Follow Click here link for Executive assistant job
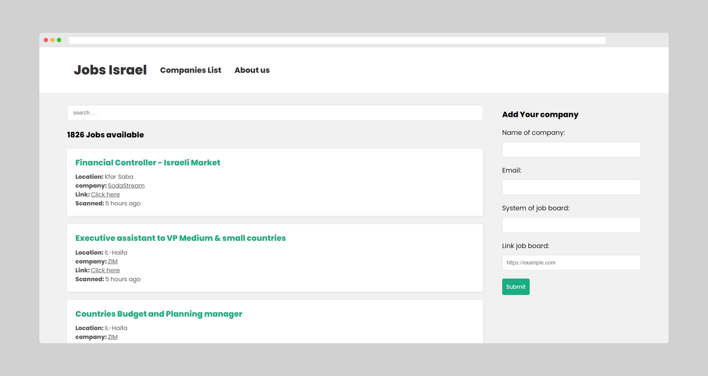 (x=105, y=270)
